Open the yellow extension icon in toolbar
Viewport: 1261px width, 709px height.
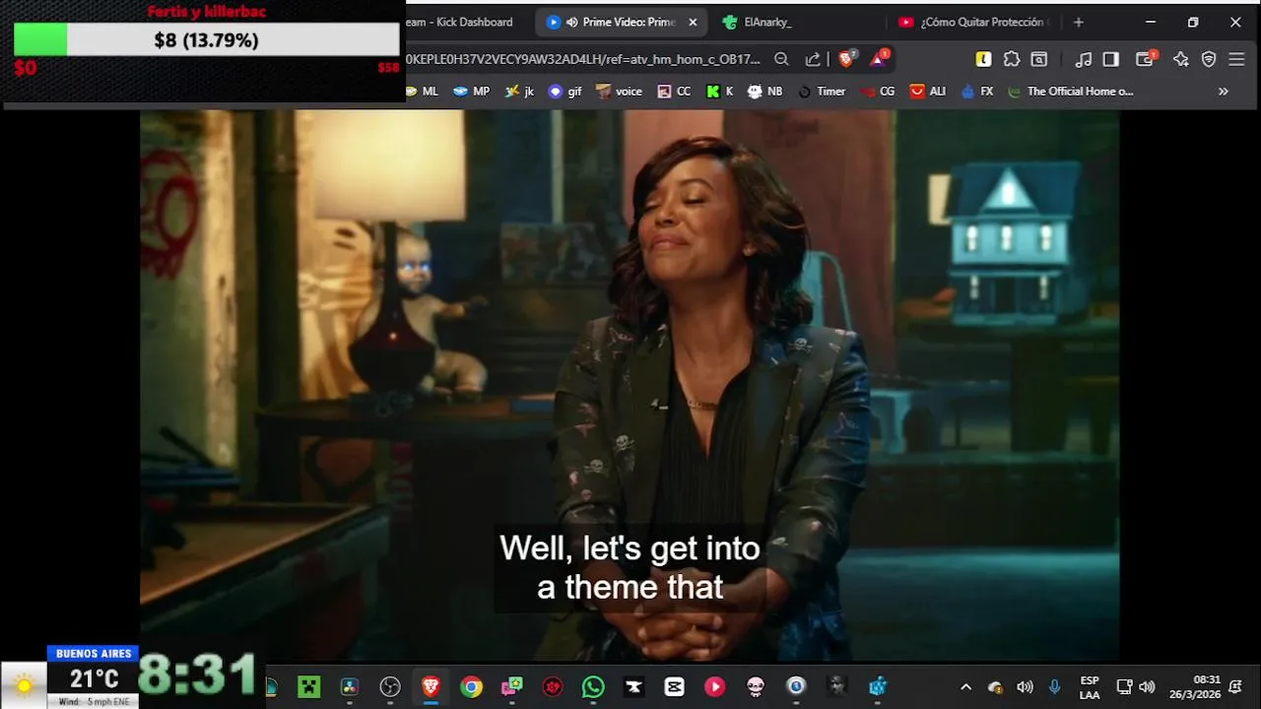pos(983,59)
